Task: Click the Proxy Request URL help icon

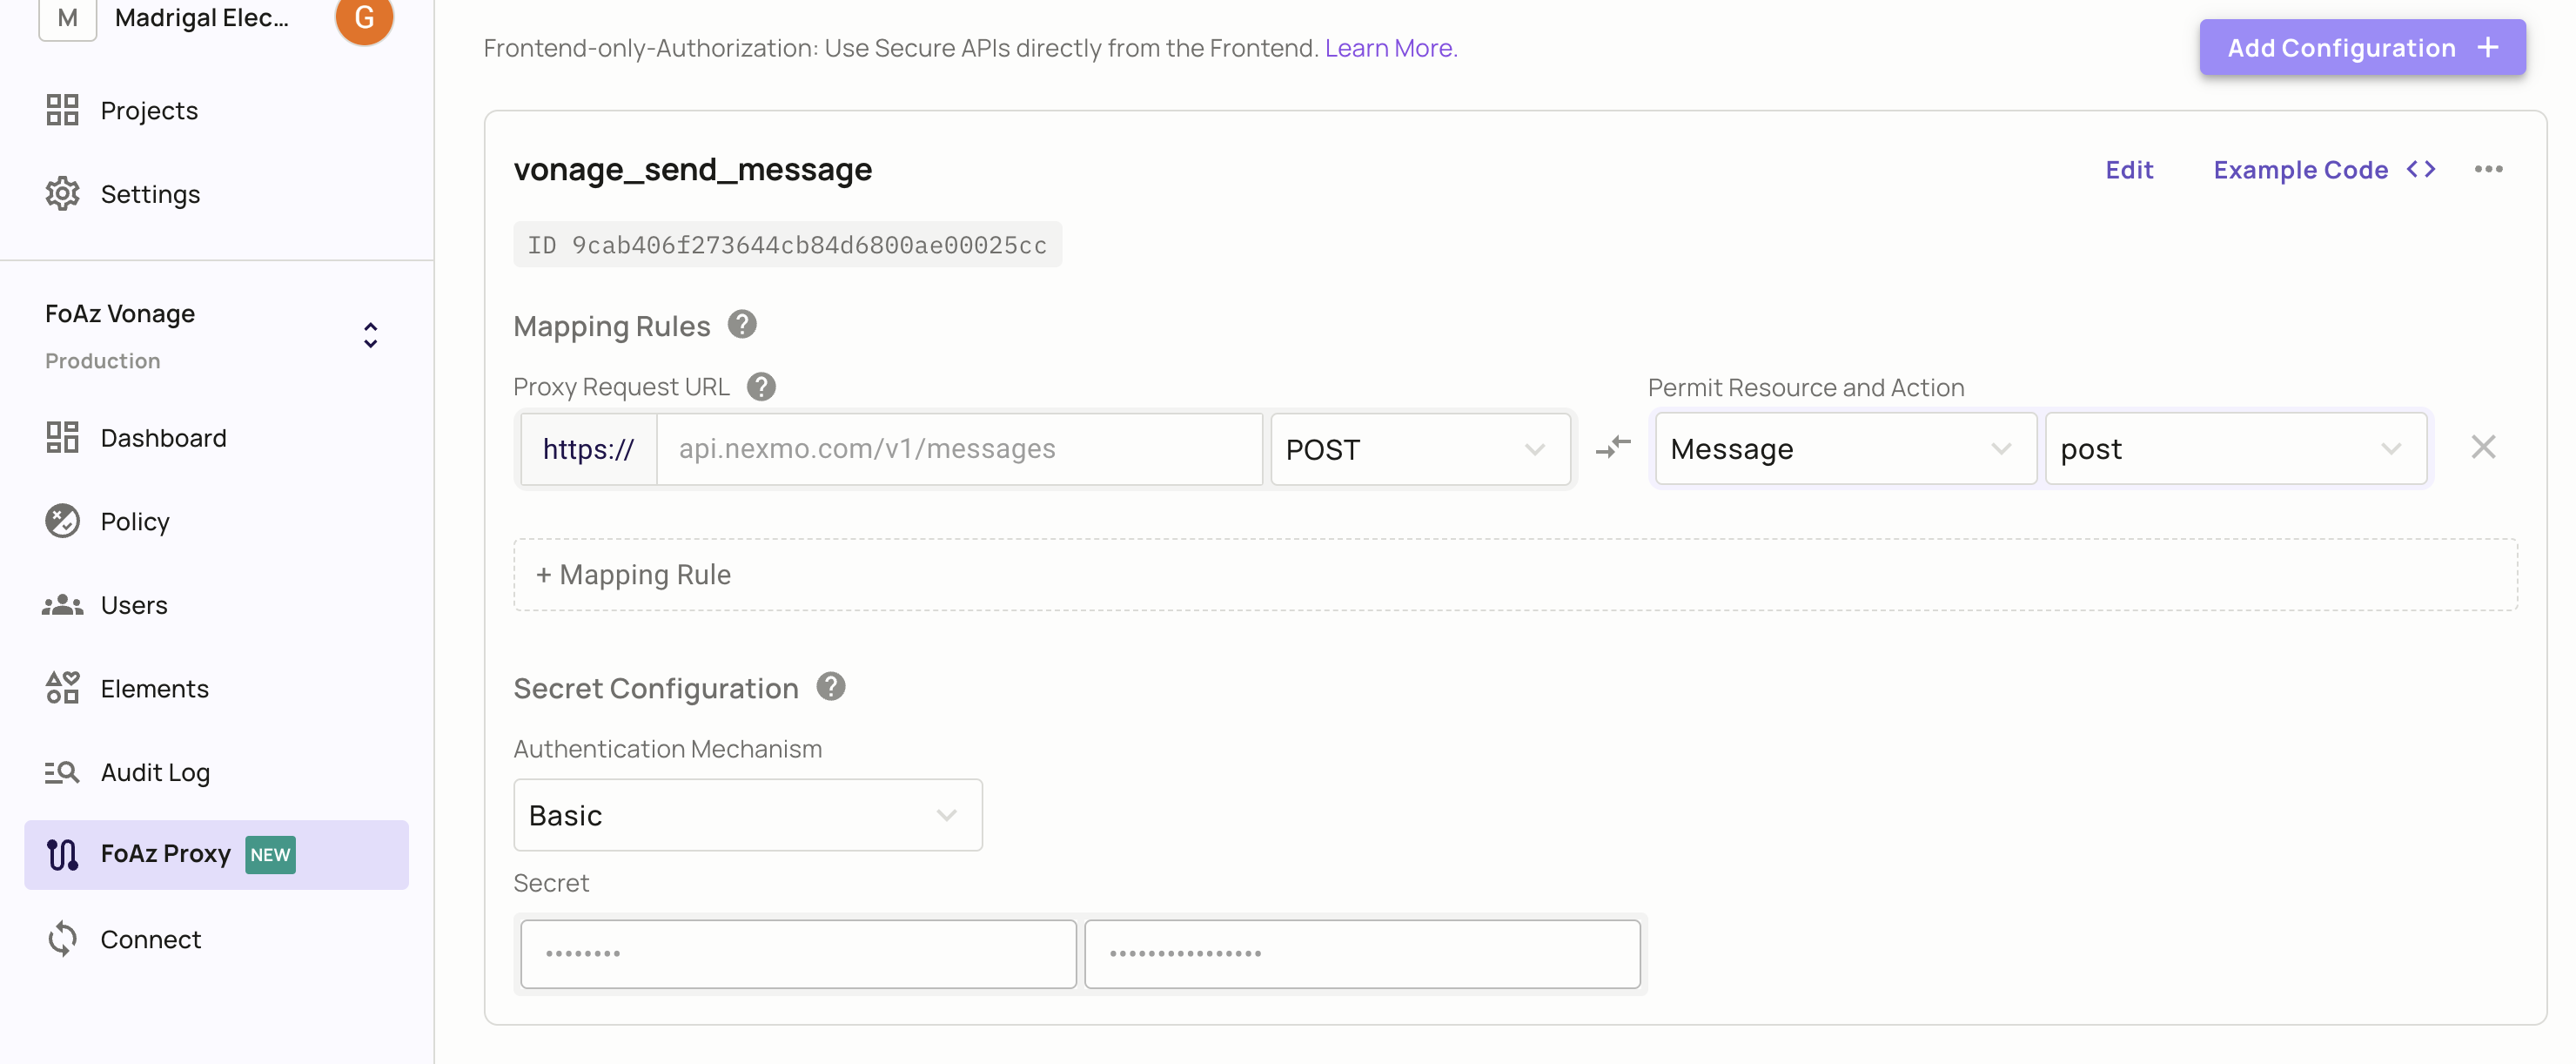Action: coord(761,387)
